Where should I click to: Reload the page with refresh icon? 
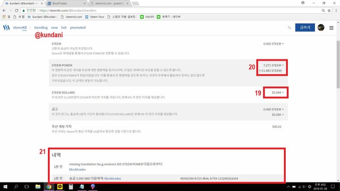(16, 11)
